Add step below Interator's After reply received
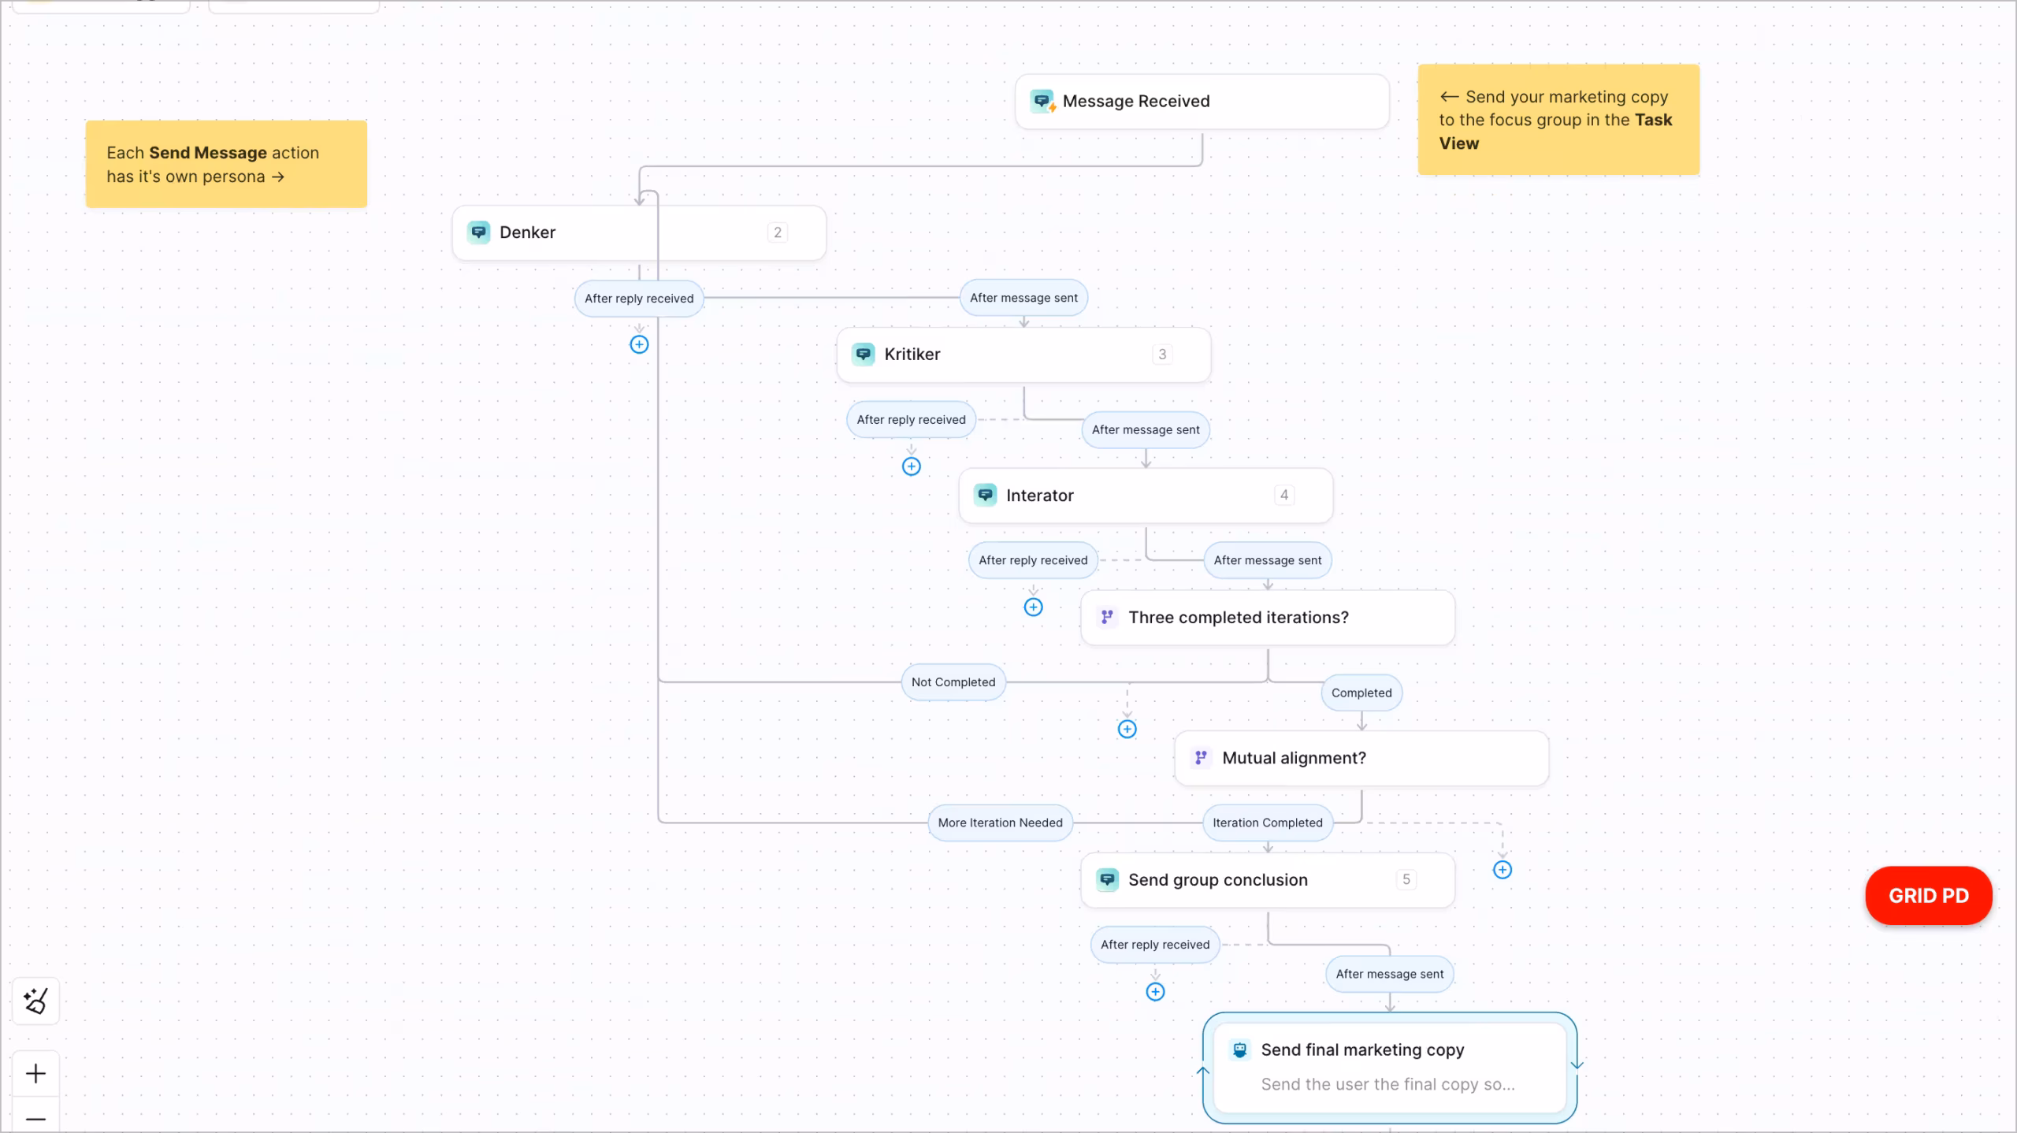 [1033, 607]
